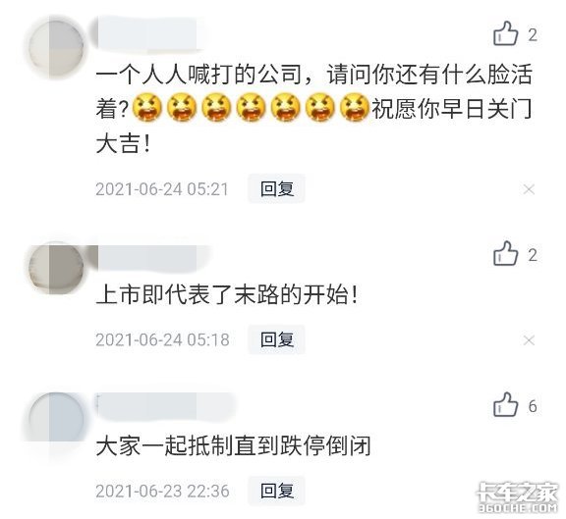Tap the first commenter's blurred username
The image size is (566, 519).
tap(148, 33)
